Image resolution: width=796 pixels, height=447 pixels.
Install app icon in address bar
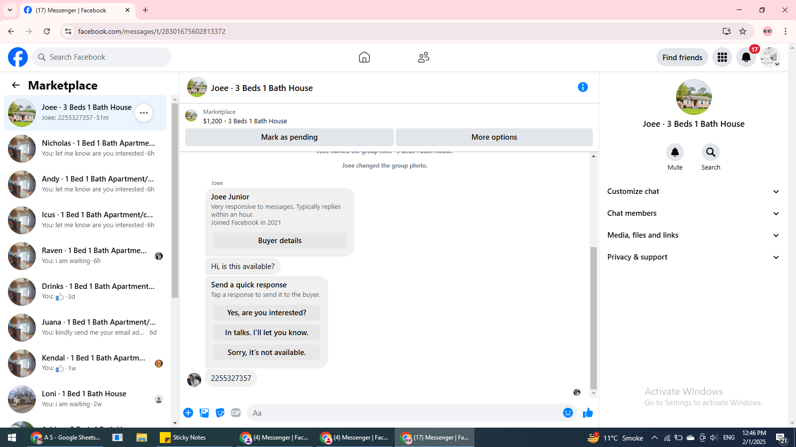tap(727, 31)
